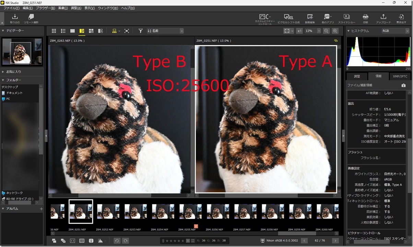Select the BD-RE ドライブ folder item
Screen dimensions: 413x247
coord(17,199)
